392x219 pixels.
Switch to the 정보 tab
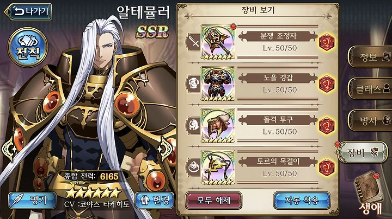coord(371,57)
